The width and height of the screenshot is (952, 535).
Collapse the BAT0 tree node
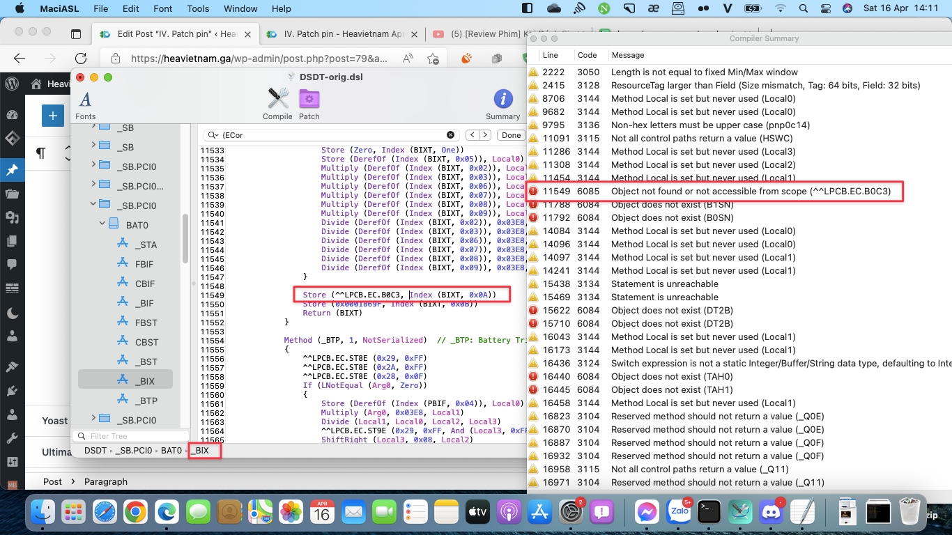(103, 224)
